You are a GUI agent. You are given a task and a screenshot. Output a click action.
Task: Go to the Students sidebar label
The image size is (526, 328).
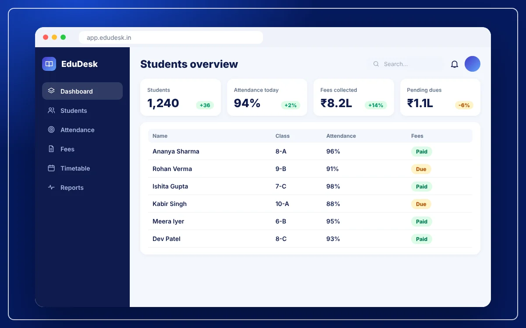coord(74,111)
